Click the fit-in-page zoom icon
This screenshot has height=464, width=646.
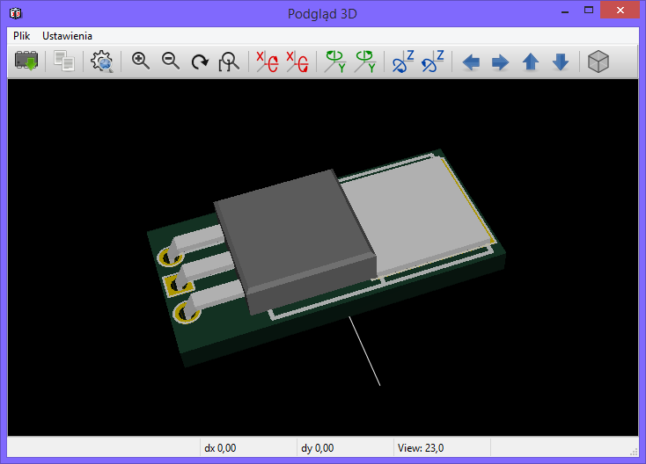[x=229, y=62]
